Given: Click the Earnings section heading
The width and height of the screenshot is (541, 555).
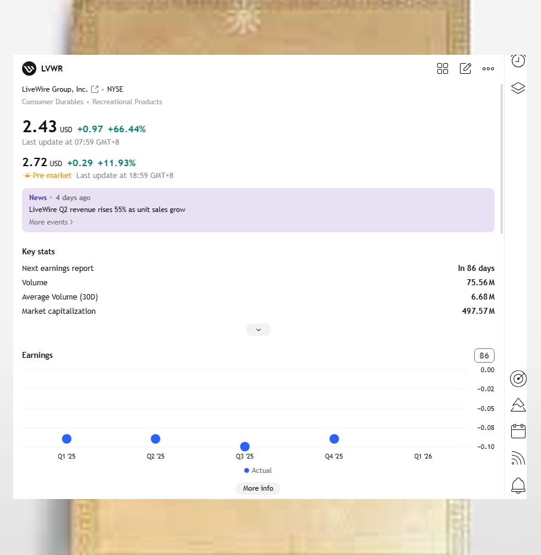Looking at the screenshot, I should point(37,356).
